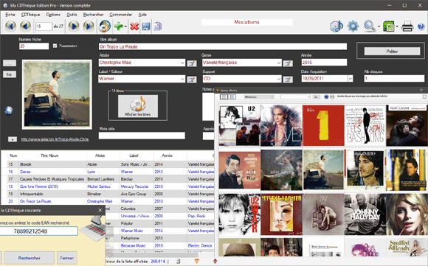Go to the next record
428x266 pixels.
coord(74,27)
